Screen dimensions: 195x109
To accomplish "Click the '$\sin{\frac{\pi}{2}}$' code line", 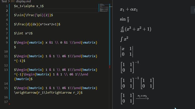I will (x=34, y=15).
